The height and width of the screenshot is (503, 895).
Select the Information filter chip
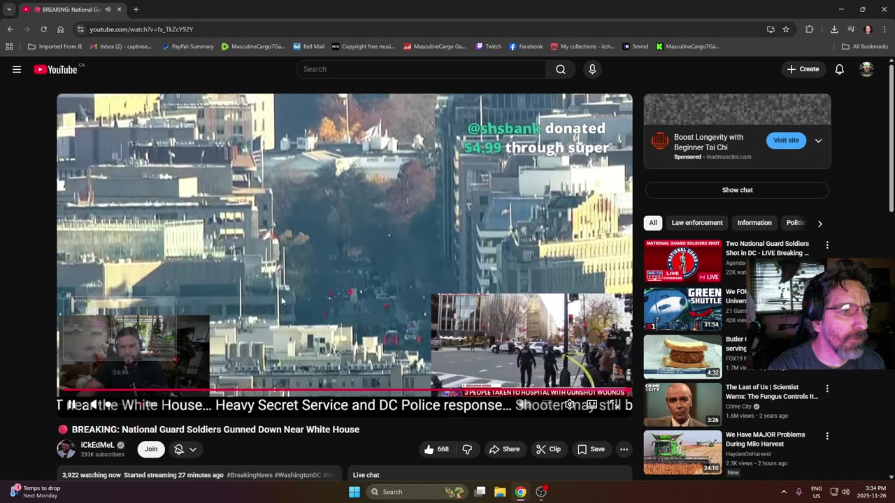754,223
